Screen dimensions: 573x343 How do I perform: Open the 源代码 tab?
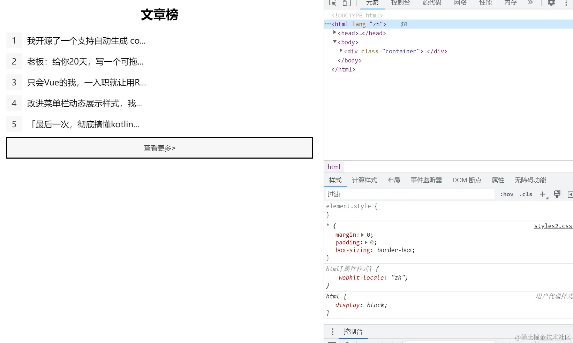(x=432, y=3)
